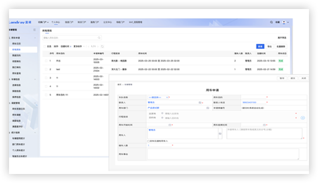Select the highlighted item in the left sidebar

(x=23, y=49)
